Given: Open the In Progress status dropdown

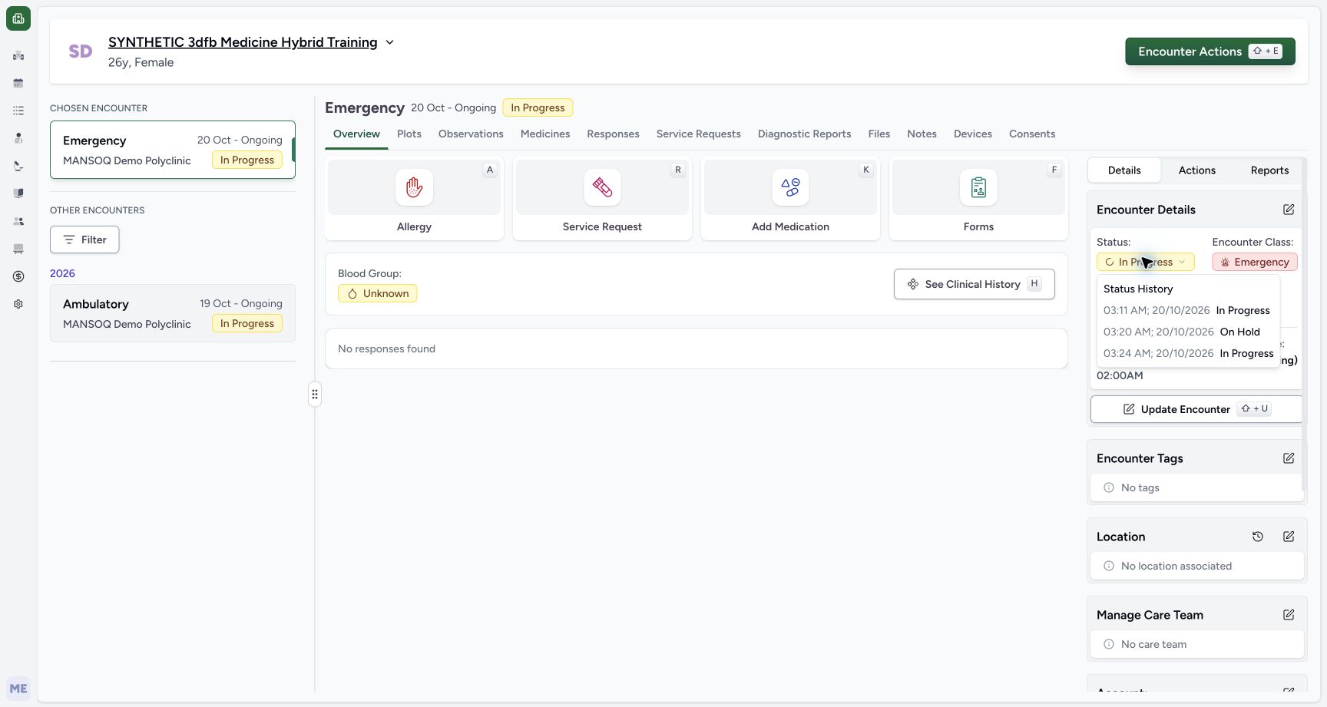Looking at the screenshot, I should coord(1145,262).
